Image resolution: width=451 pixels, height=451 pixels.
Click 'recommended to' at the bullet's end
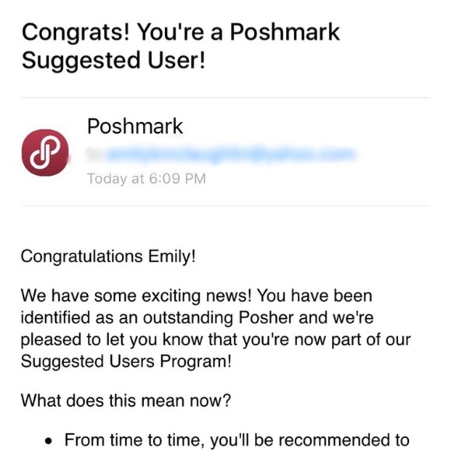[344, 440]
